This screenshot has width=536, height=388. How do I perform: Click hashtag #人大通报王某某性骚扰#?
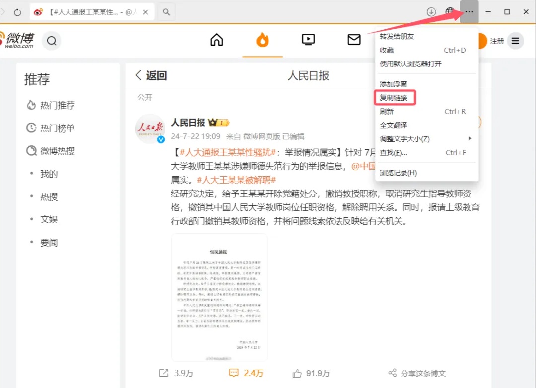228,152
